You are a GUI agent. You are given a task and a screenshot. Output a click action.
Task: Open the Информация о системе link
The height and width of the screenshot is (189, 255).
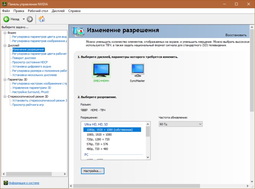point(24,183)
